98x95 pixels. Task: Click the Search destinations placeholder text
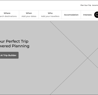[8, 16]
